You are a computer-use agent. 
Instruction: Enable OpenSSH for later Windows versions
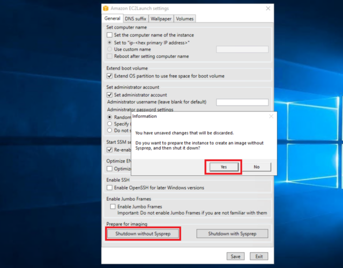[x=109, y=188]
